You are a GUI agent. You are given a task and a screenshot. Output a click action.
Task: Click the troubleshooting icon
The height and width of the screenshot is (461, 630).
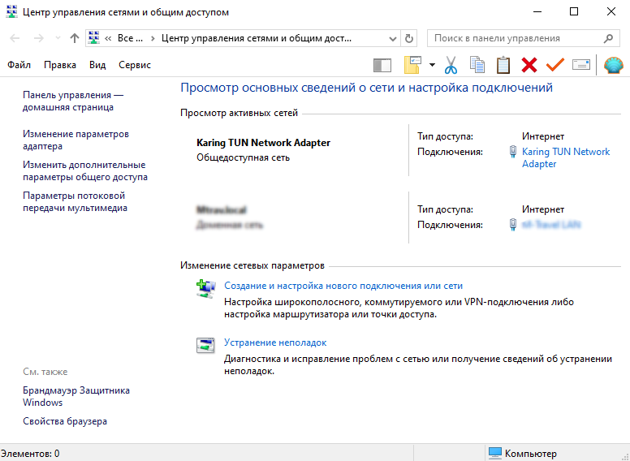click(205, 346)
